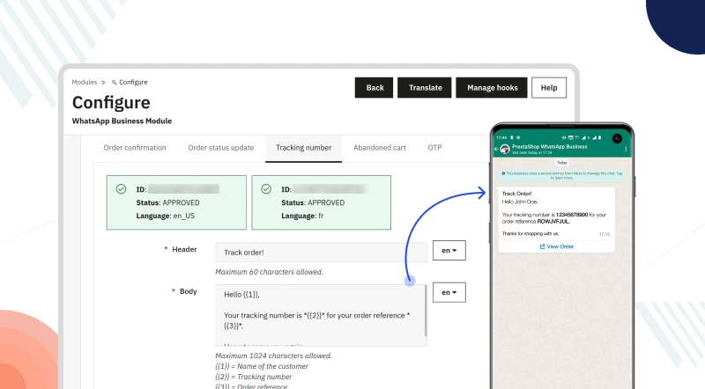Screen dimensions: 705x389
Task: Click the Translate button
Action: [x=425, y=88]
